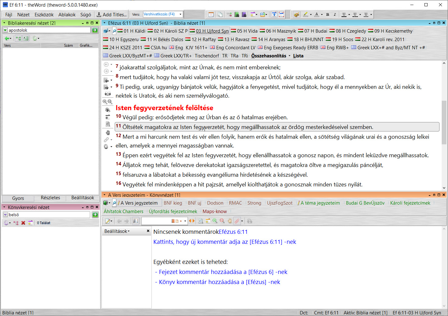Open the Súgó menu
Viewport: 448px width, 316px height.
pos(85,14)
